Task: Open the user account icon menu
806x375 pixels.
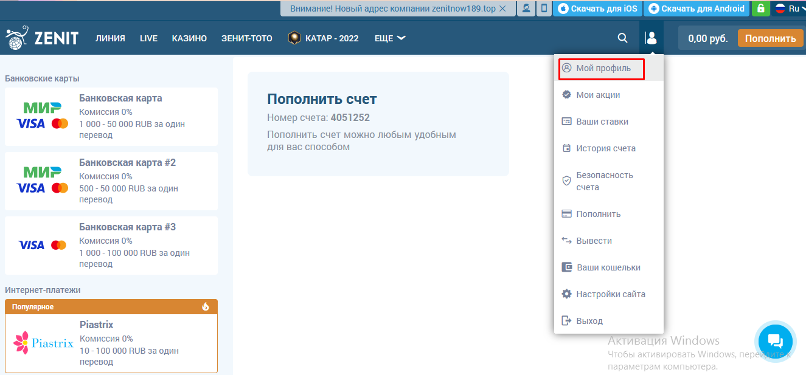Action: [651, 38]
